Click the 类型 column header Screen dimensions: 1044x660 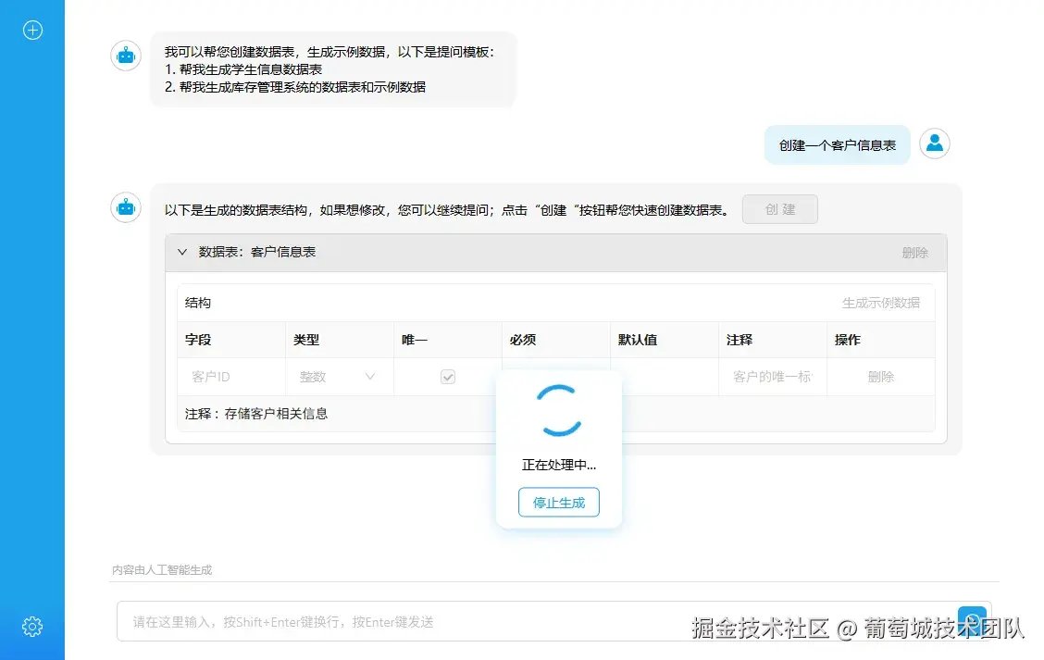[306, 340]
